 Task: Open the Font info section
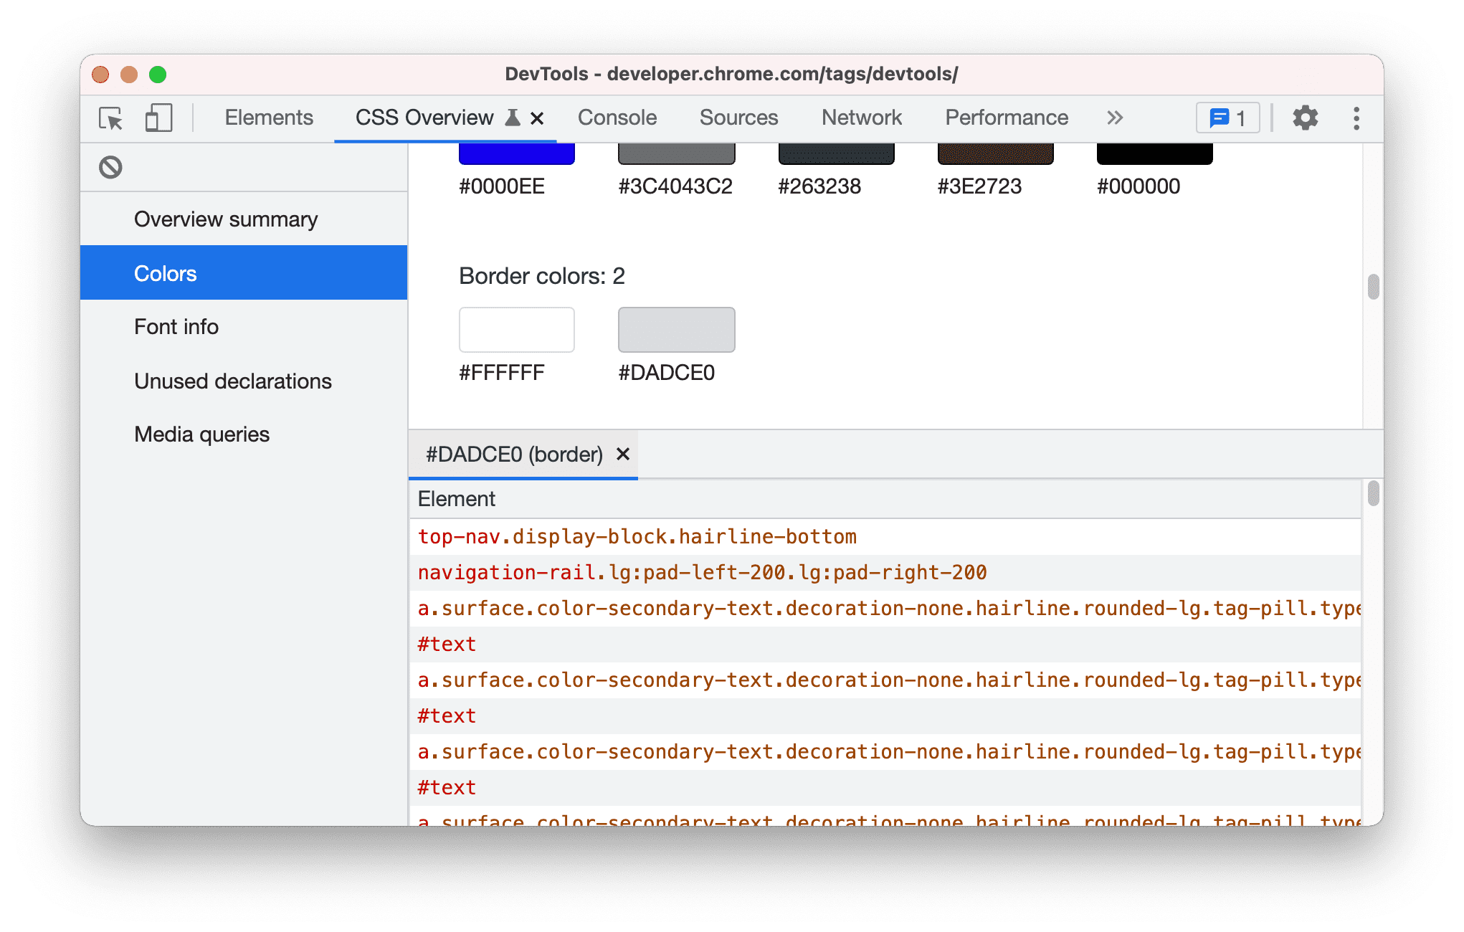(x=176, y=327)
